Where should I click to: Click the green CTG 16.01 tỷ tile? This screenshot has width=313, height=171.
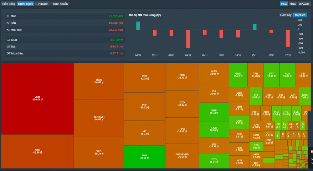tap(214, 161)
